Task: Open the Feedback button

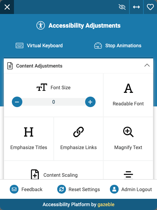Action: pos(26,189)
